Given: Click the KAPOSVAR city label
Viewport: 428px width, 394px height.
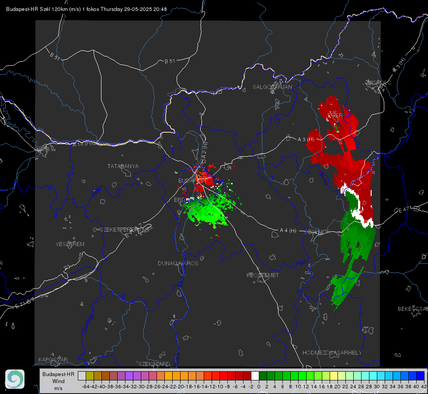Looking at the screenshot, I should [53, 359].
